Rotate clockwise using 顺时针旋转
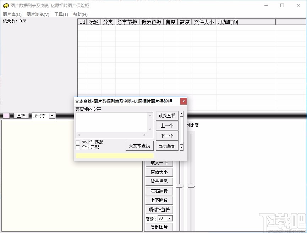This screenshot has height=233, width=307. 159,209
